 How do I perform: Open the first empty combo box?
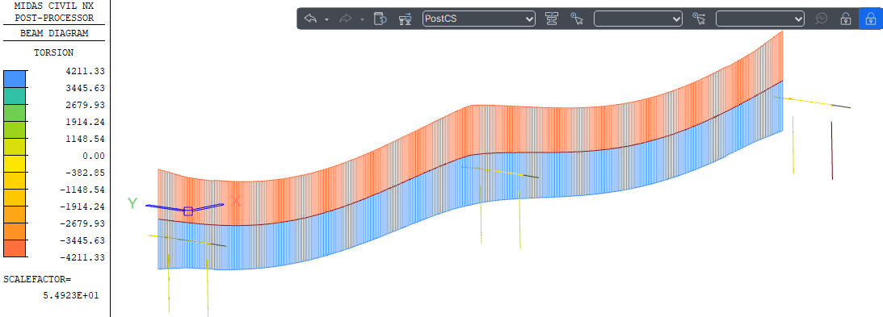(638, 19)
